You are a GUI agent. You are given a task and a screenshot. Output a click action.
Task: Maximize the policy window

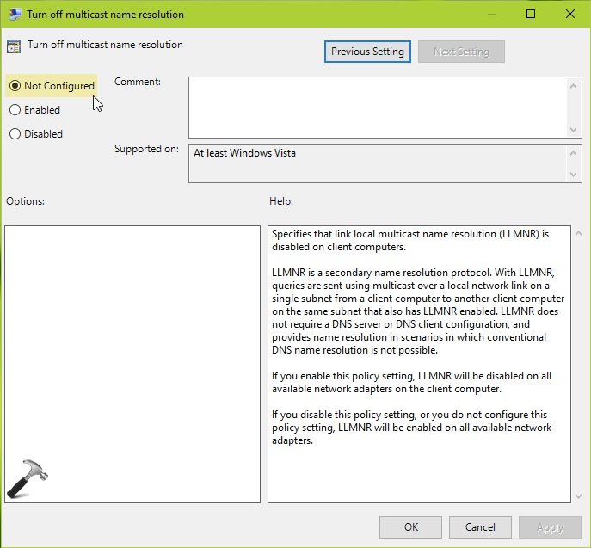point(531,14)
